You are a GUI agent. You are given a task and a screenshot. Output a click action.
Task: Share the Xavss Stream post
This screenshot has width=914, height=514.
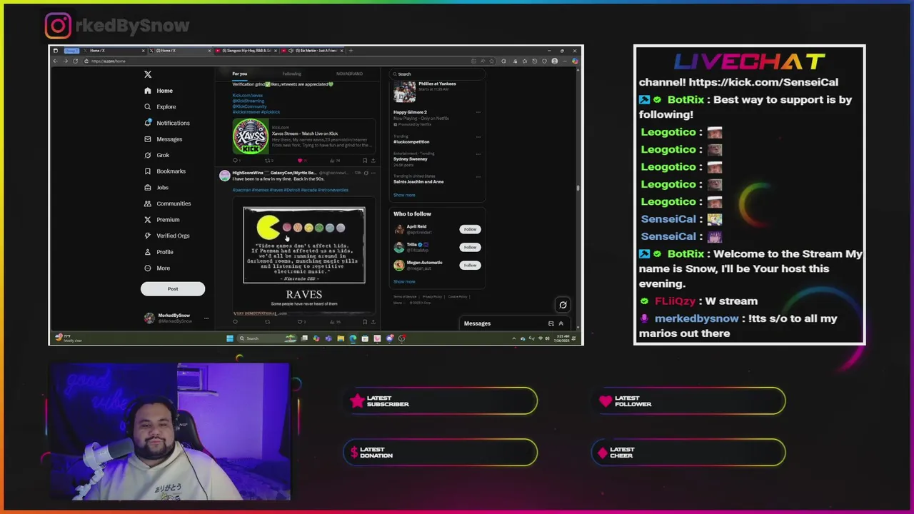click(x=373, y=161)
